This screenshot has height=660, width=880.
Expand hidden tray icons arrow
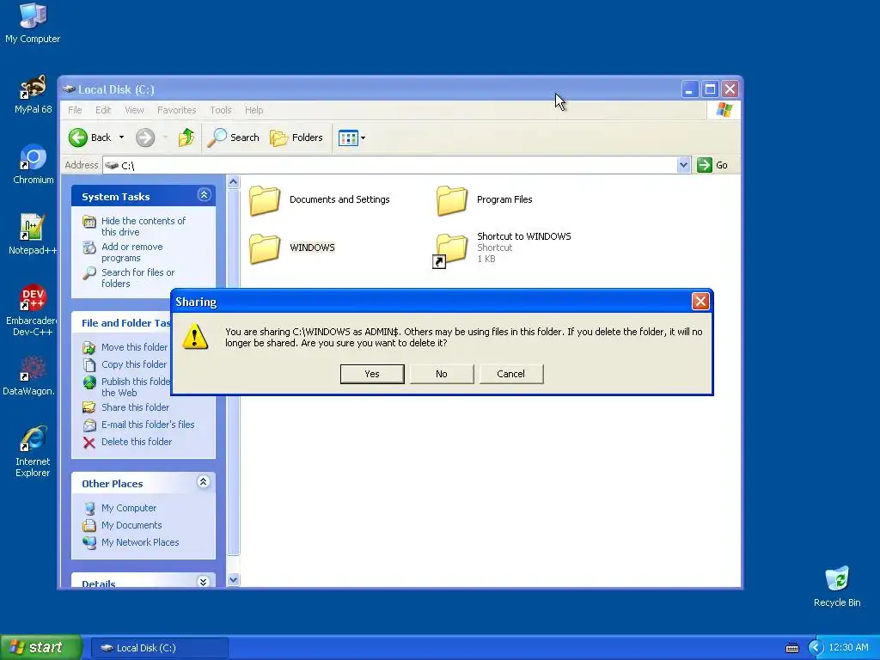[816, 648]
